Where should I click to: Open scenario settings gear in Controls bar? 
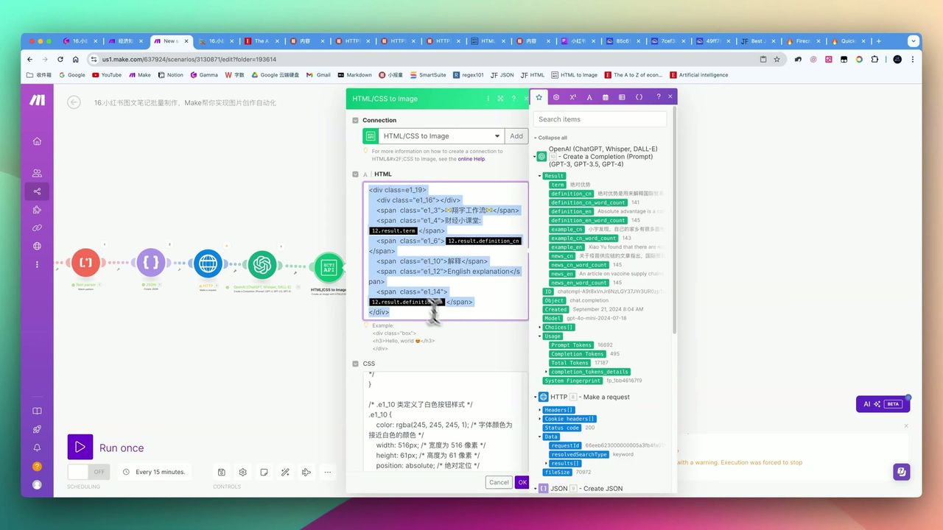tap(242, 472)
